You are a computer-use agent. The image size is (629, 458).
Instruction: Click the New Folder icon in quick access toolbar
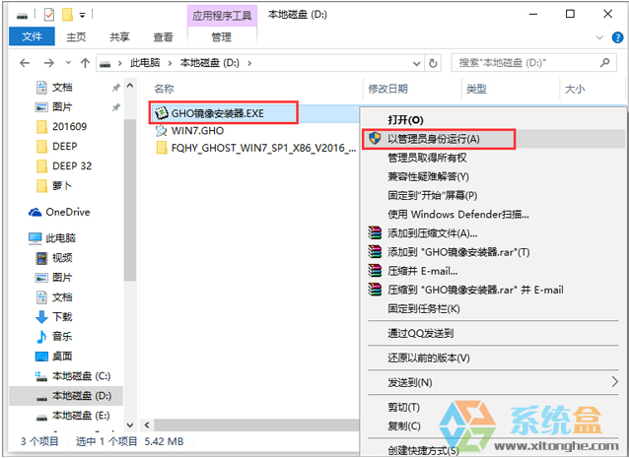point(67,15)
